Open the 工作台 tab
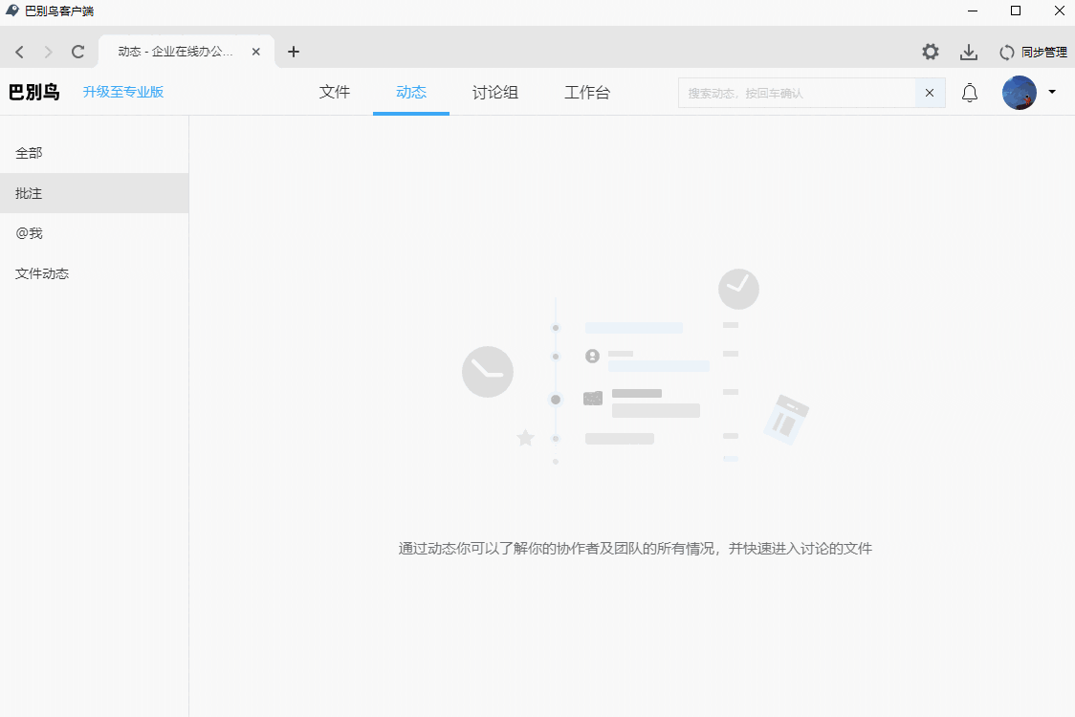Viewport: 1075px width, 717px height. (x=587, y=93)
